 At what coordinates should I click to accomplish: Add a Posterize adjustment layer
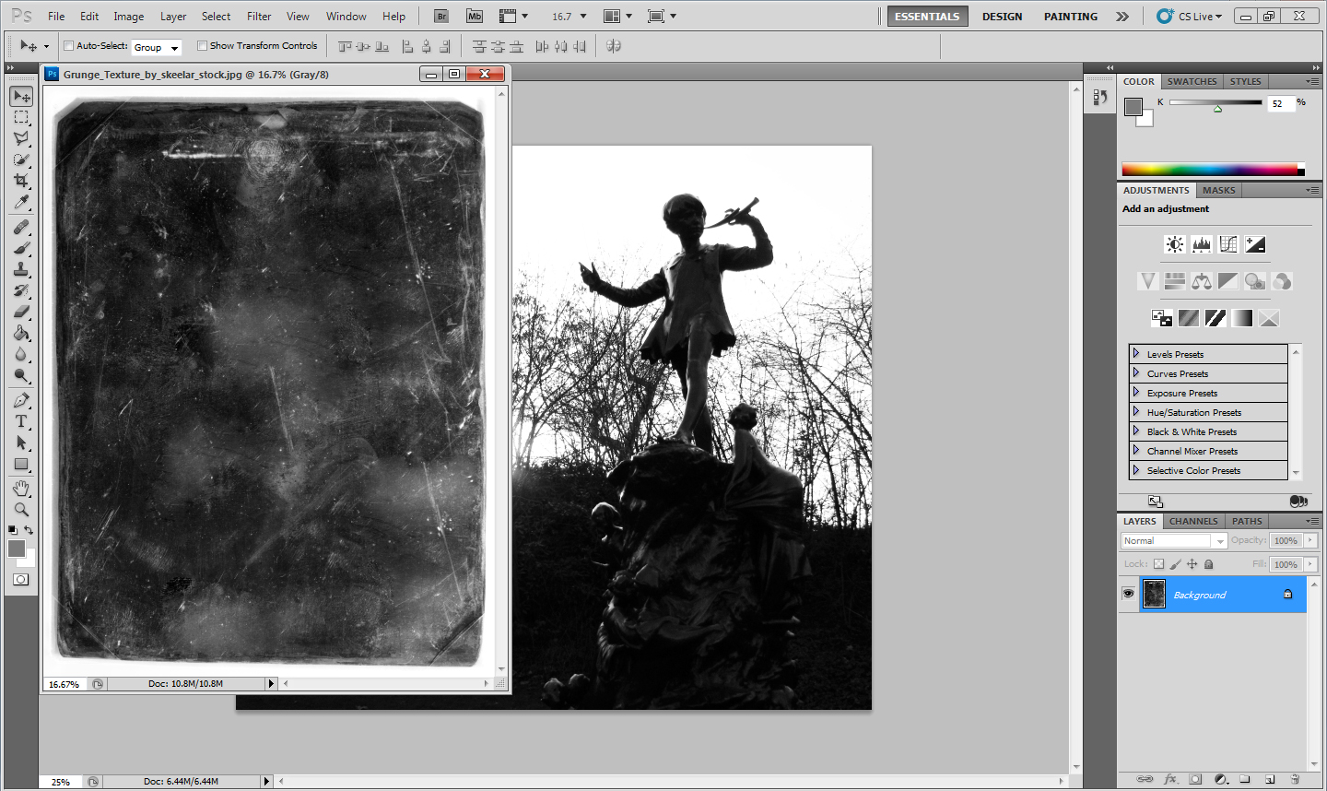(1189, 318)
